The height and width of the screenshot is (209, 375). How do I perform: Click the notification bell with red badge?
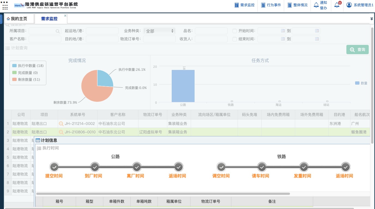[x=337, y=5]
